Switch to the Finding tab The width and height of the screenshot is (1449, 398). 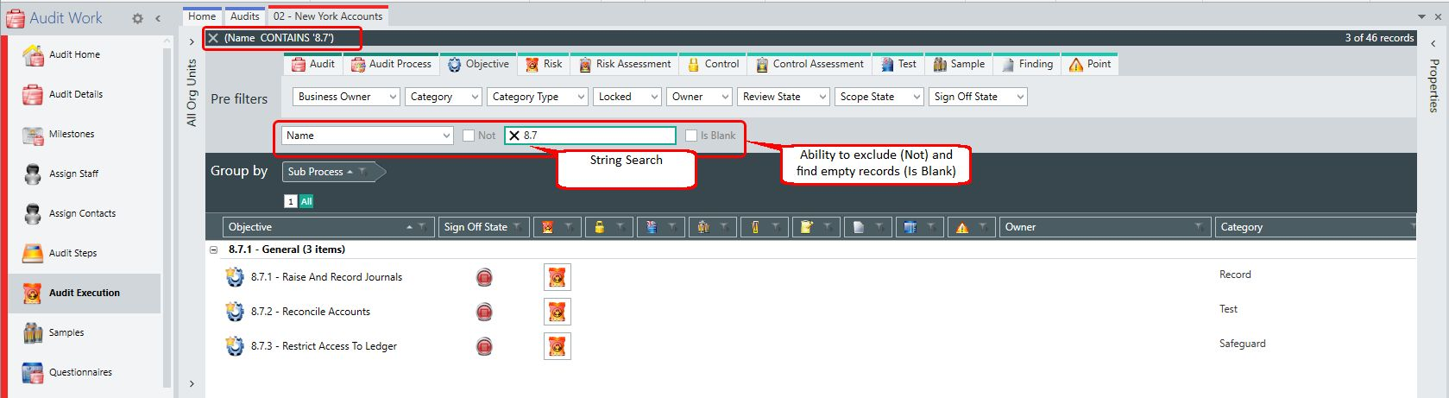(1026, 64)
